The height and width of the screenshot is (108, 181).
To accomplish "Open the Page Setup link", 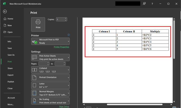I will [64, 106].
